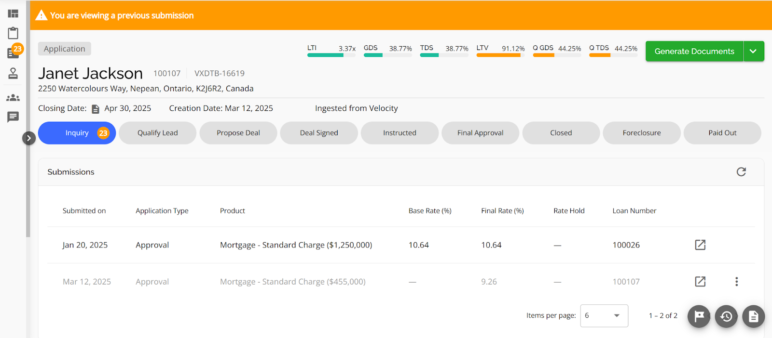
Task: Click the document floating action button
Action: pyautogui.click(x=753, y=316)
